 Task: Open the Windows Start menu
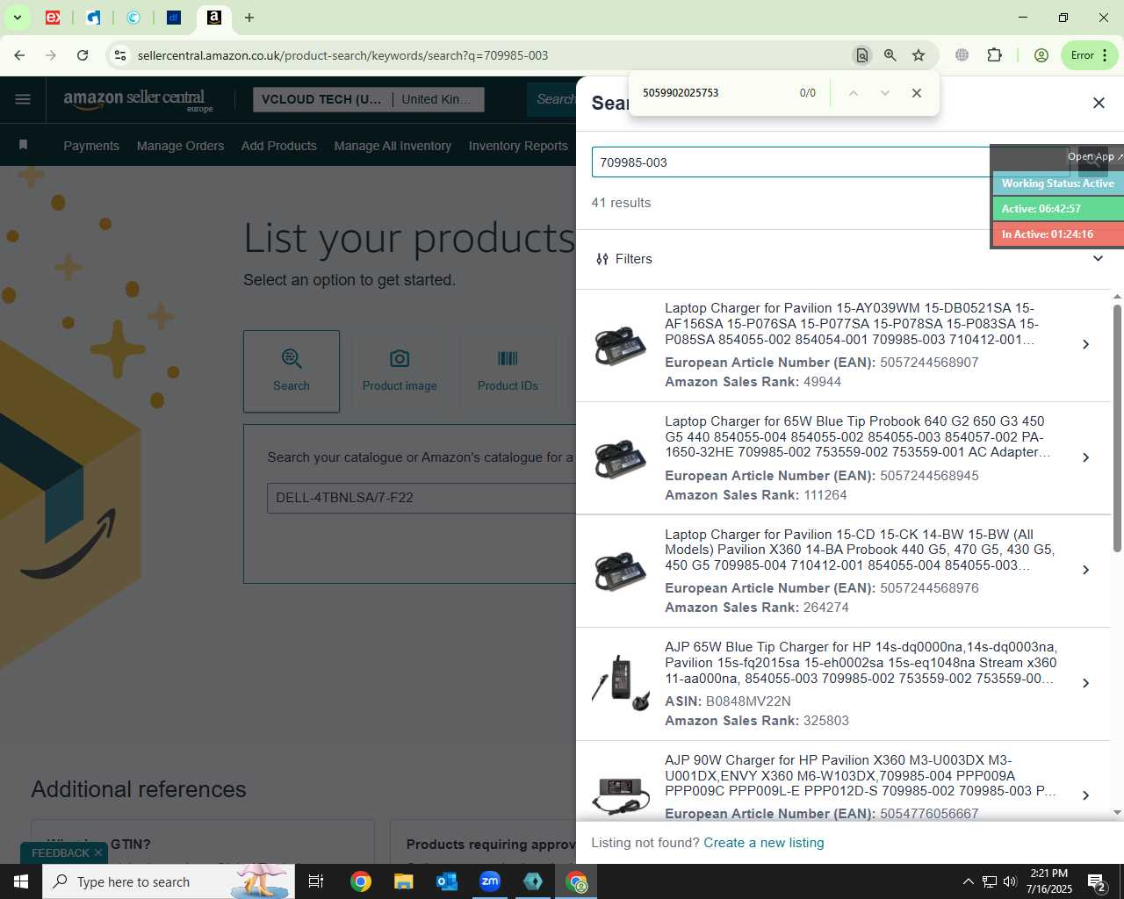click(21, 881)
